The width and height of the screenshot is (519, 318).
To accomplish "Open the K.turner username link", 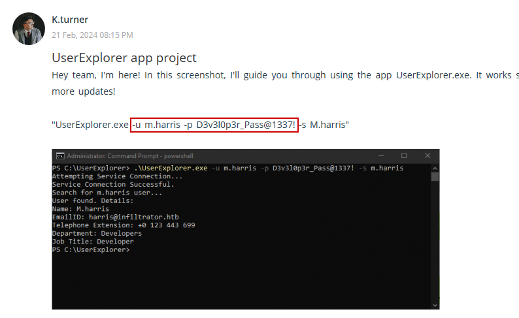I will coord(69,20).
